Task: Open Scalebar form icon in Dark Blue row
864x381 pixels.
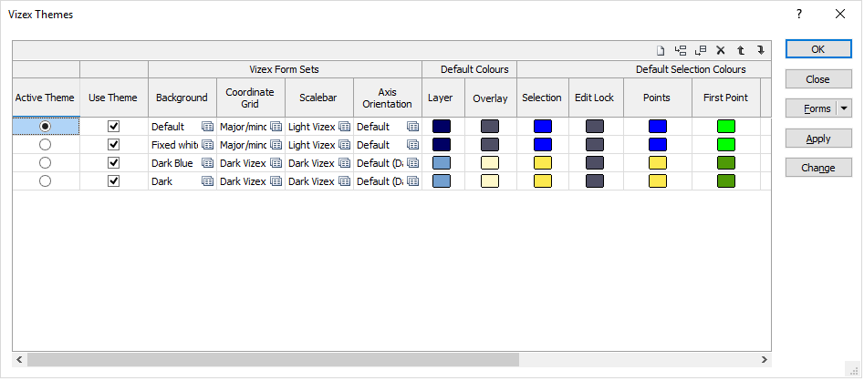Action: pos(344,163)
